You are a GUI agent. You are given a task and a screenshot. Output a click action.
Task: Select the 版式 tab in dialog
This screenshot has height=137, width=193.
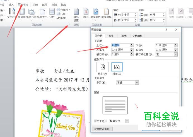pyautogui.click(x=124, y=36)
